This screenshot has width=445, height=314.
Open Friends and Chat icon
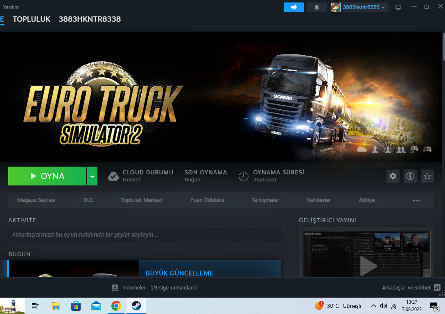(x=437, y=287)
